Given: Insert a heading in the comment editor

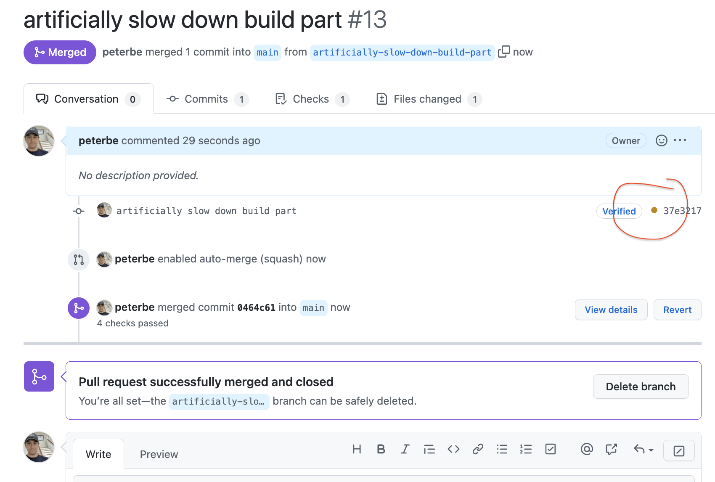Looking at the screenshot, I should coord(357,449).
